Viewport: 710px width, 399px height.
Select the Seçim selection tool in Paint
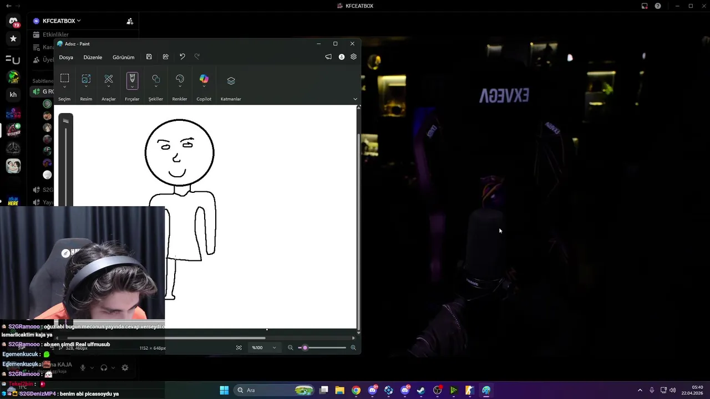64,79
